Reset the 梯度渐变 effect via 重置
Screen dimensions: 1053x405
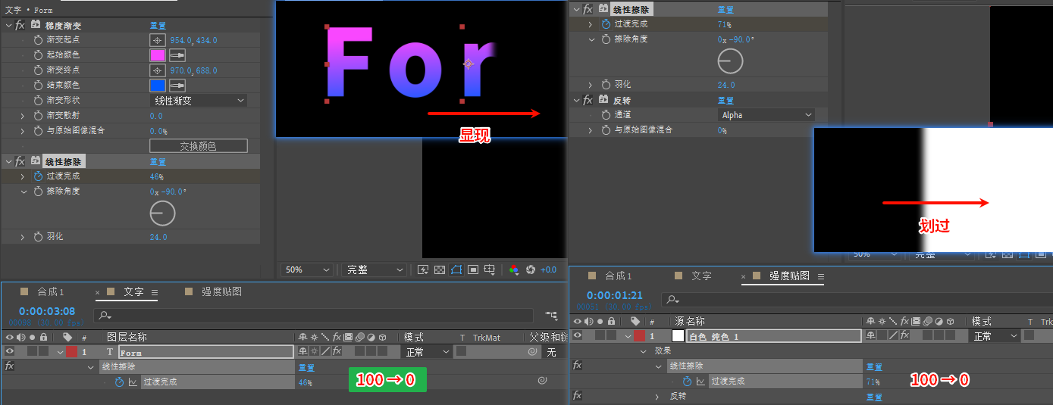pyautogui.click(x=158, y=25)
